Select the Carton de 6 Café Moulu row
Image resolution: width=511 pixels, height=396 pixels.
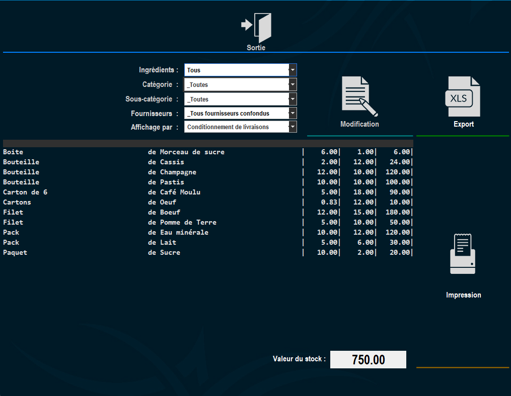(x=208, y=192)
